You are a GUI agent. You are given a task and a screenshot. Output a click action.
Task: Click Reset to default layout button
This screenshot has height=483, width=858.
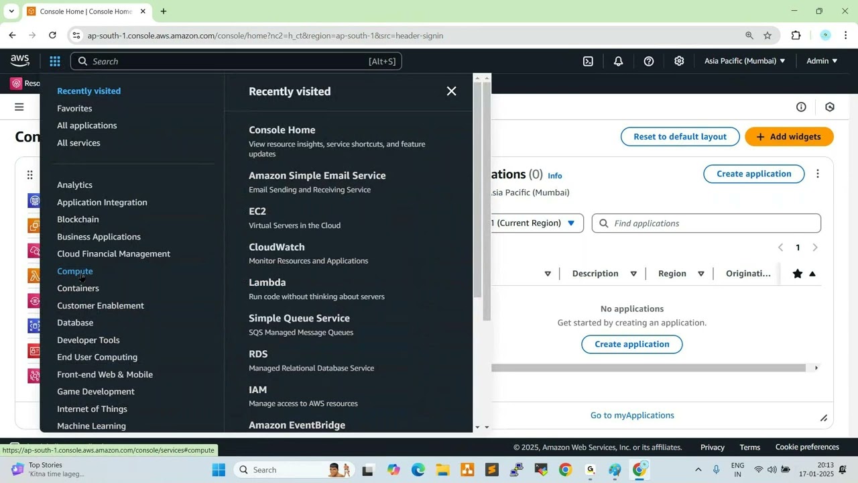coord(680,137)
